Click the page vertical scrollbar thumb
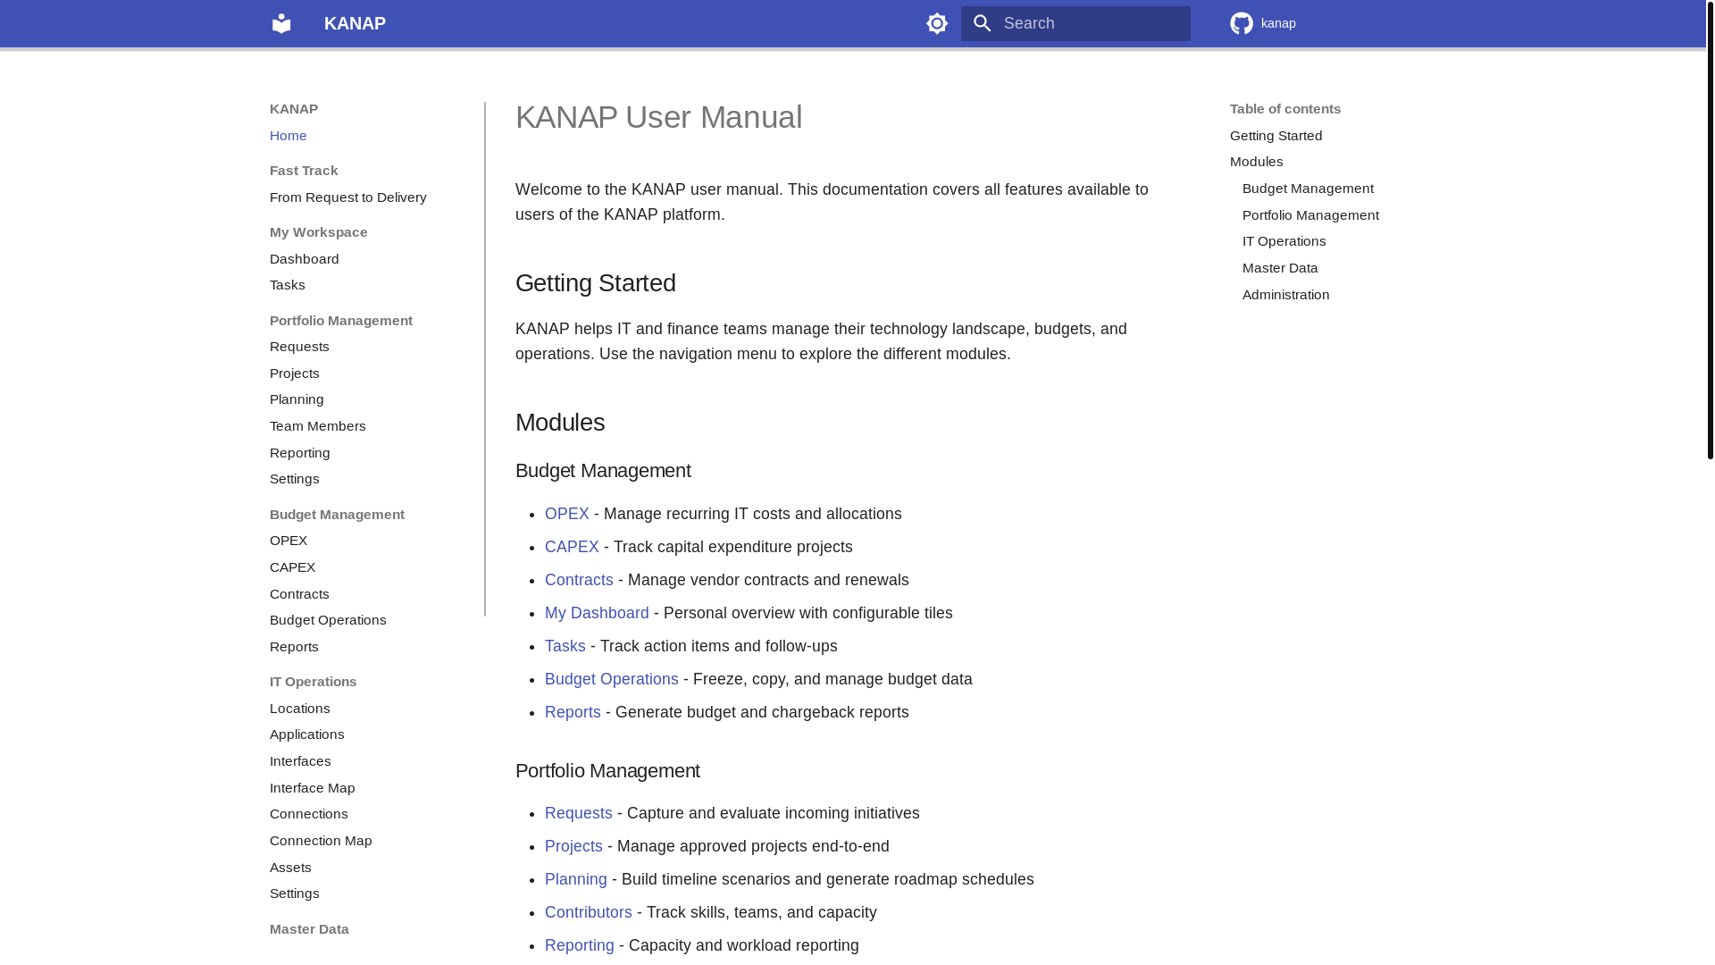Screen dimensions: 1715x965 click(1710, 230)
